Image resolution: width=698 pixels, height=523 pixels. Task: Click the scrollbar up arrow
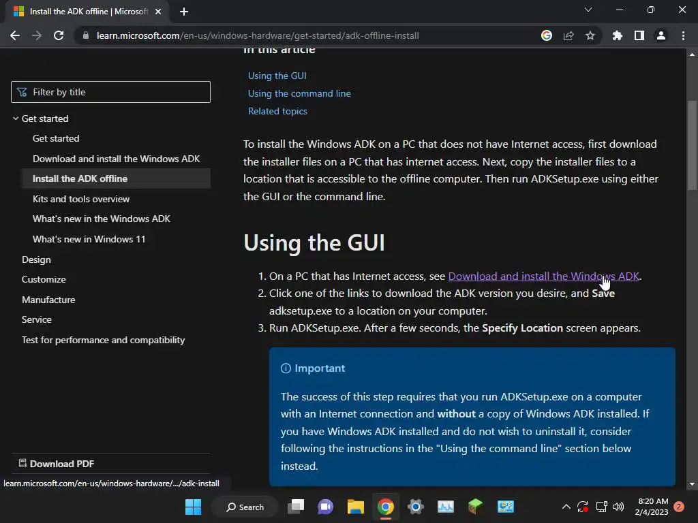(x=692, y=54)
